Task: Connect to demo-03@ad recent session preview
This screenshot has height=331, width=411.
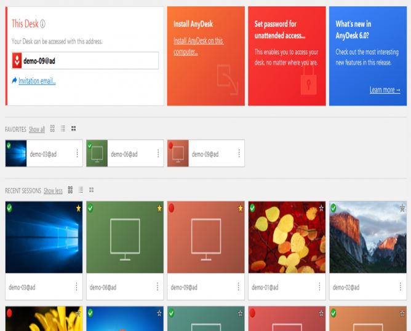Action: coord(44,237)
